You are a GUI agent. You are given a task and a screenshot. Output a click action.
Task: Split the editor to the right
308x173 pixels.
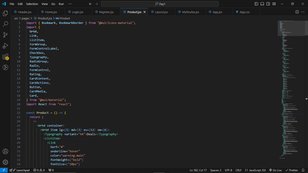pyautogui.click(x=297, y=12)
